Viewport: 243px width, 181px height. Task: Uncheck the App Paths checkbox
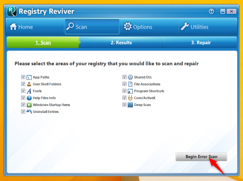23,77
